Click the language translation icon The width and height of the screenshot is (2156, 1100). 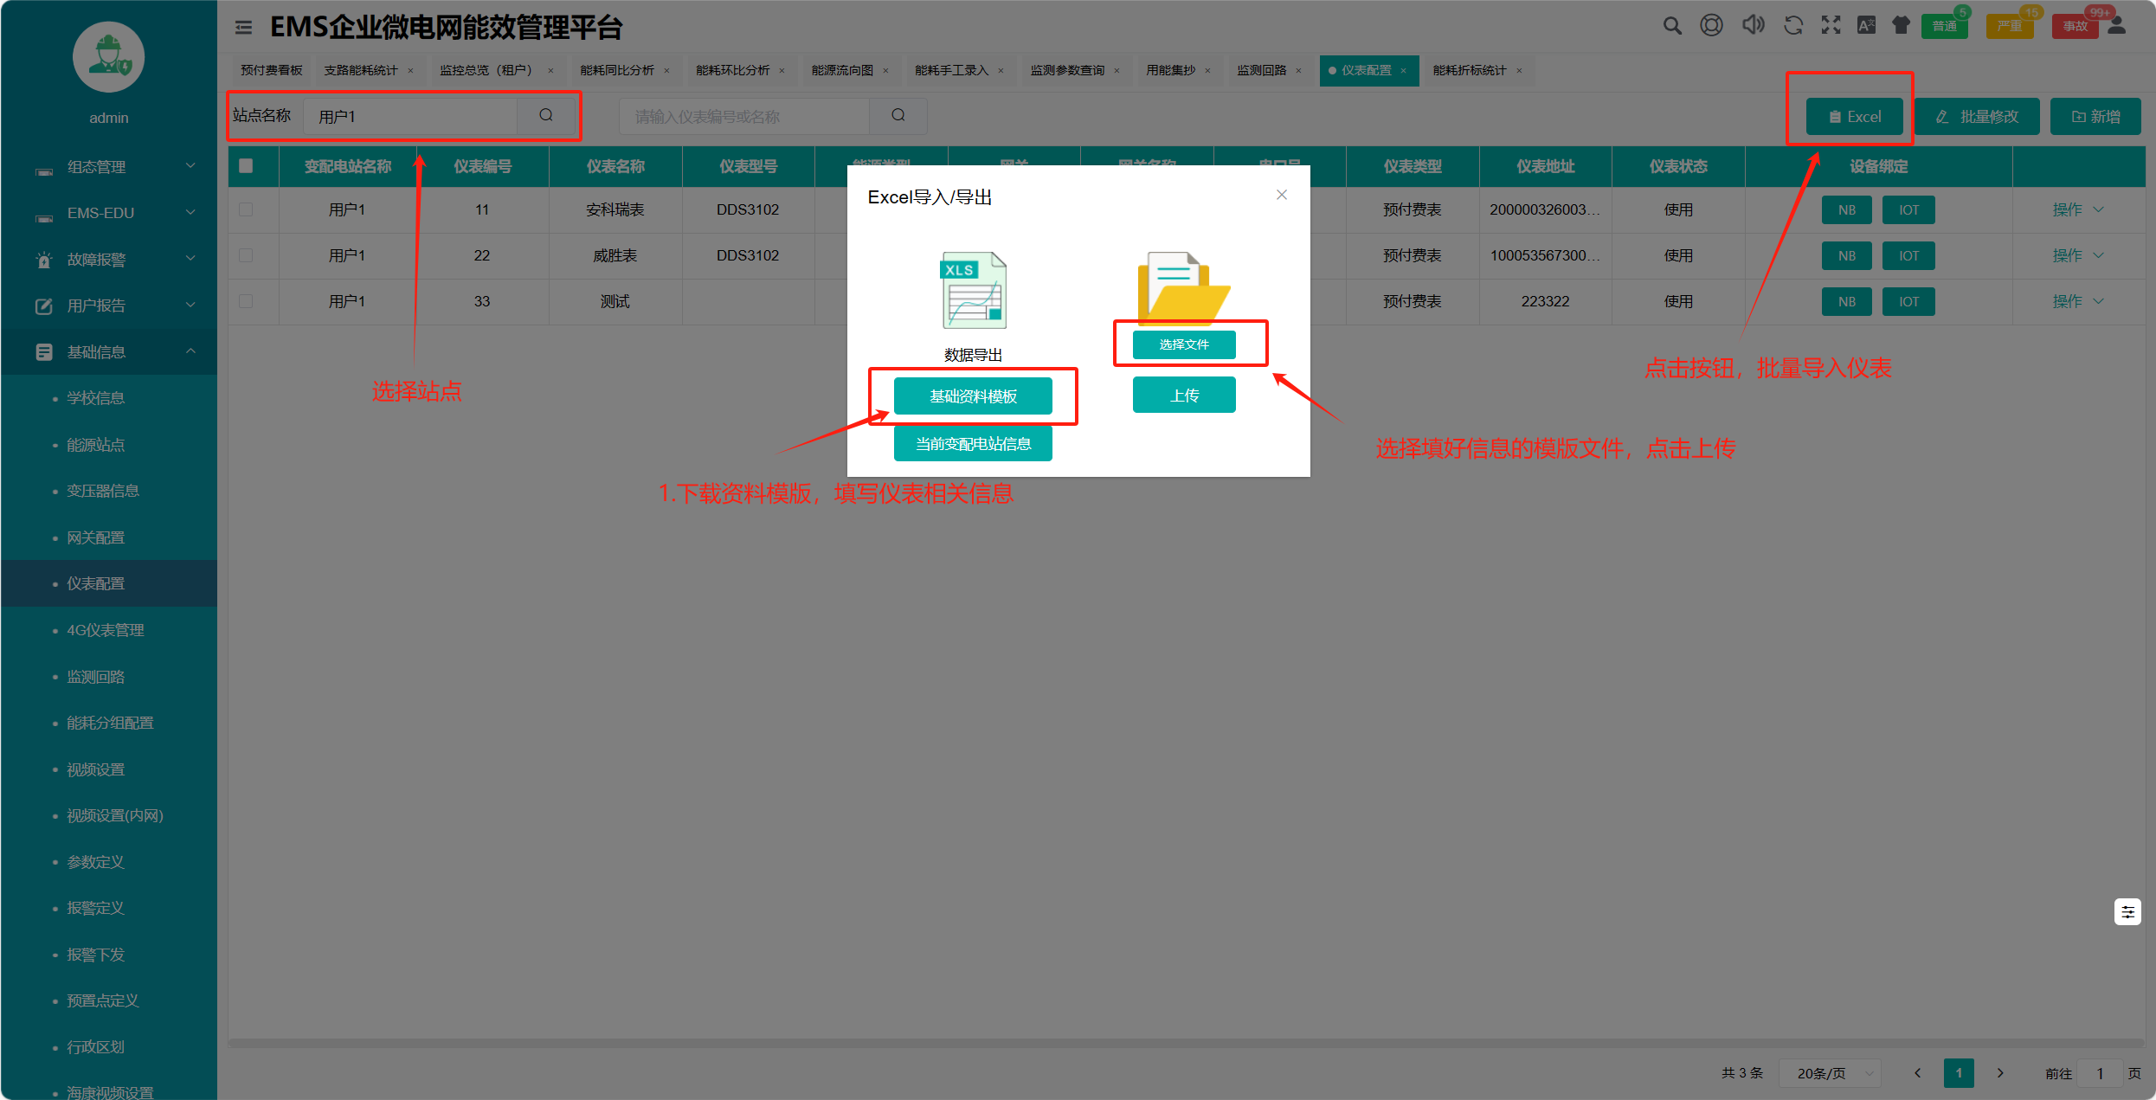tap(1866, 26)
